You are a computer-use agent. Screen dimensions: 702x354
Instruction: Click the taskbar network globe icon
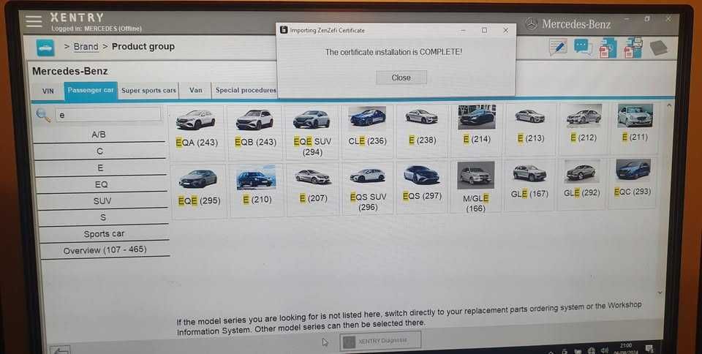[592, 350]
